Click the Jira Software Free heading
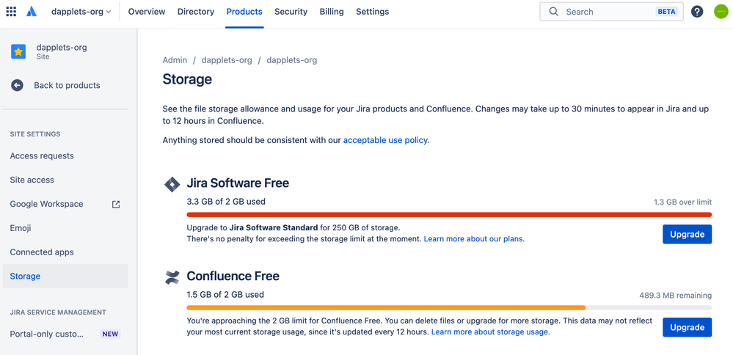 [238, 183]
